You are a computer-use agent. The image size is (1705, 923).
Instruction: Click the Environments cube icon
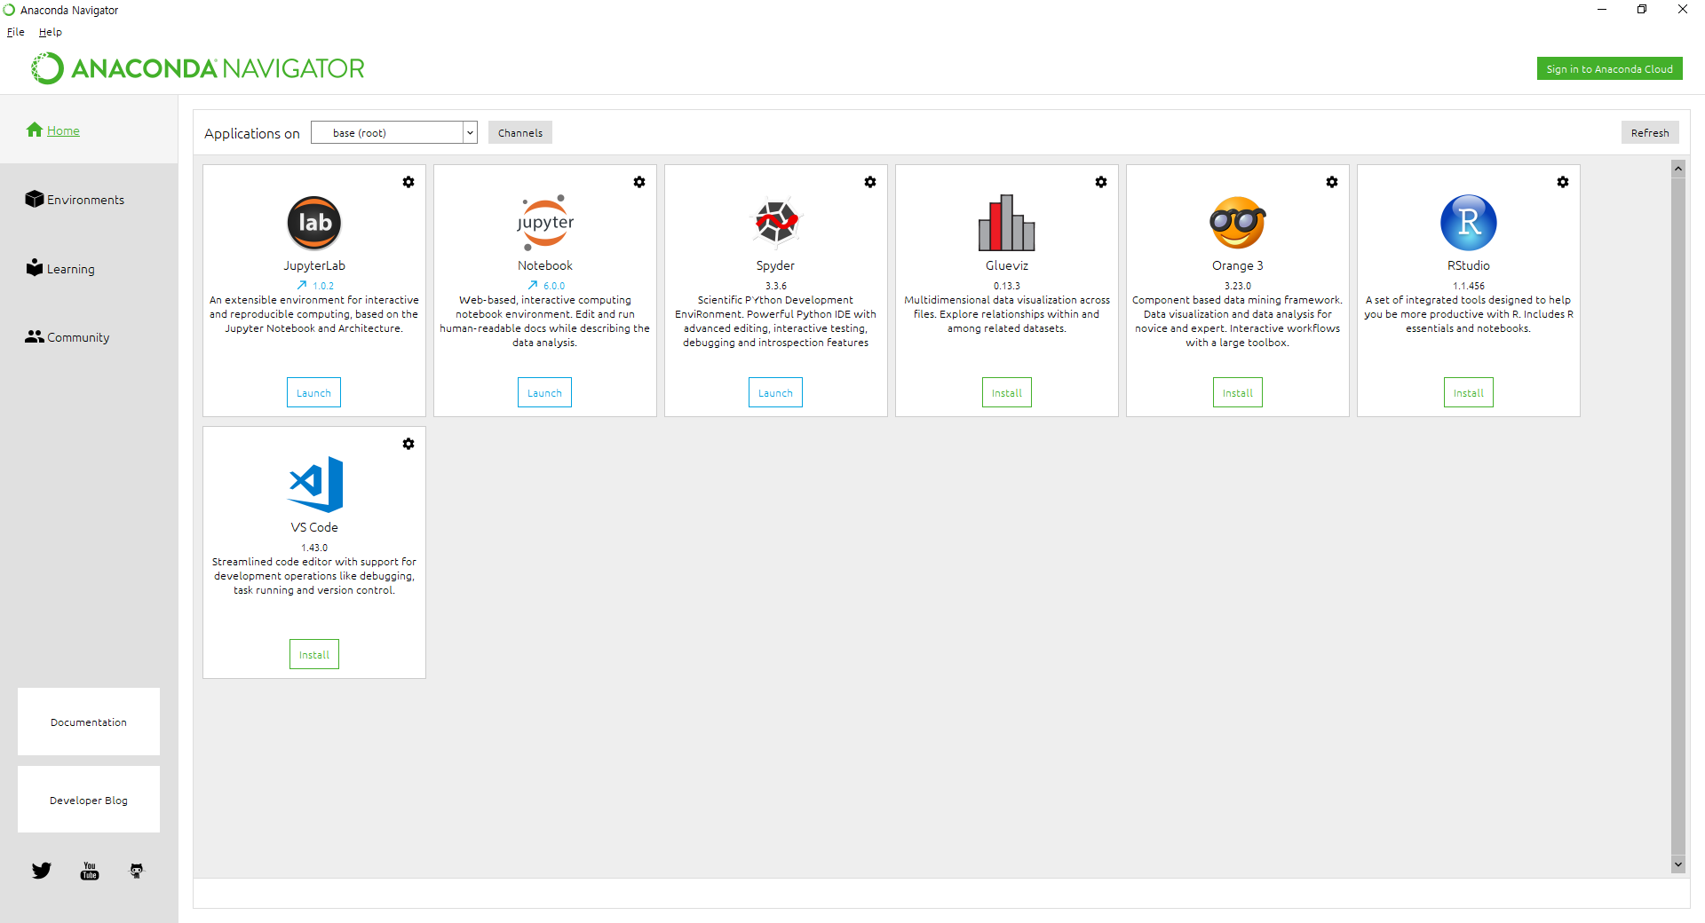pos(35,199)
